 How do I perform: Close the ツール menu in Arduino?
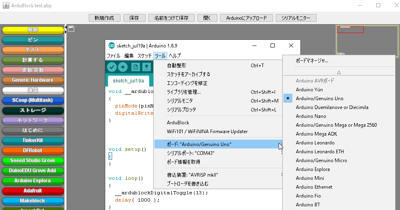(x=160, y=56)
